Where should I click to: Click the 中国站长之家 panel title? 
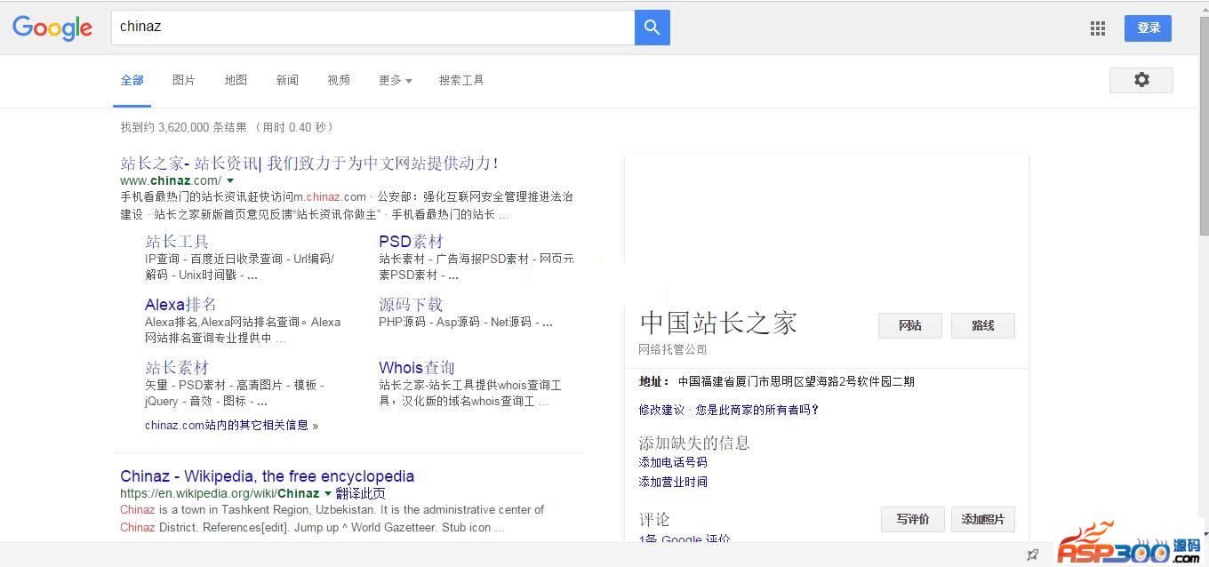(x=718, y=323)
